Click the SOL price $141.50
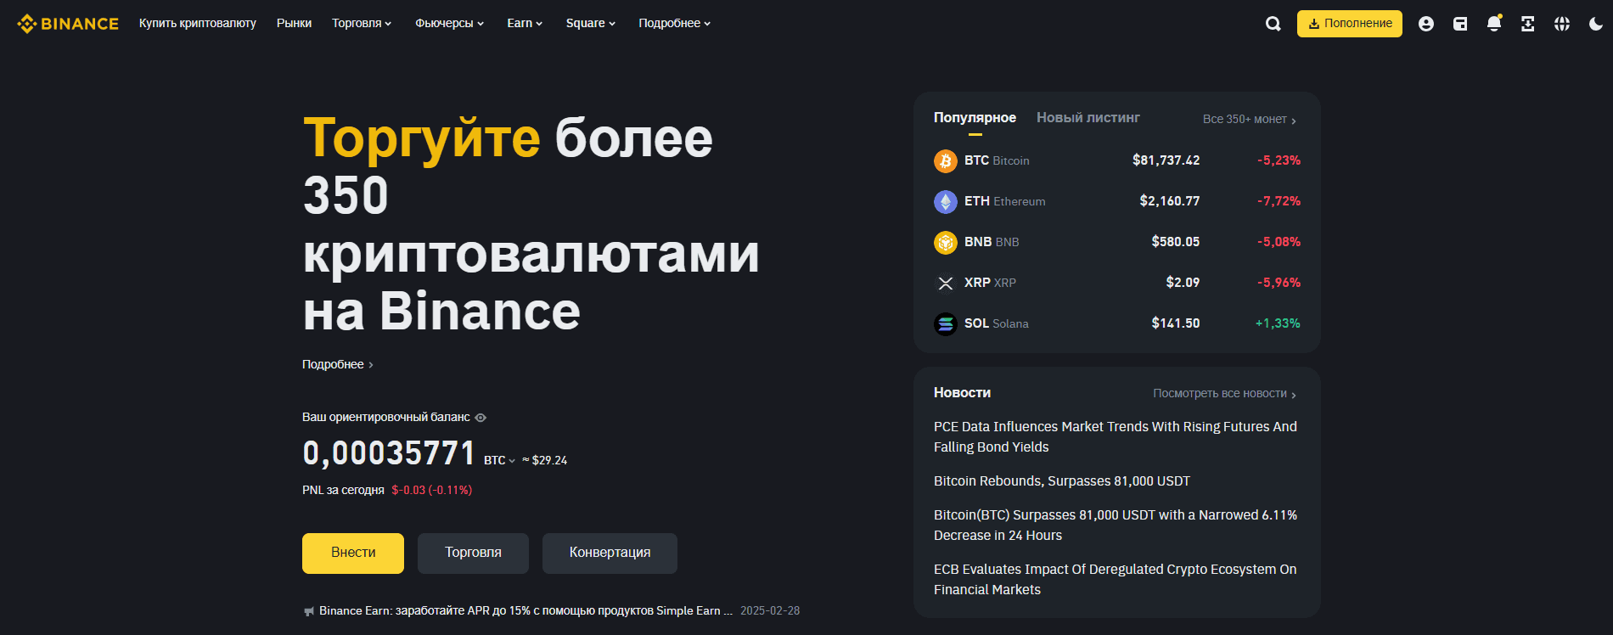Image resolution: width=1613 pixels, height=635 pixels. click(1176, 323)
